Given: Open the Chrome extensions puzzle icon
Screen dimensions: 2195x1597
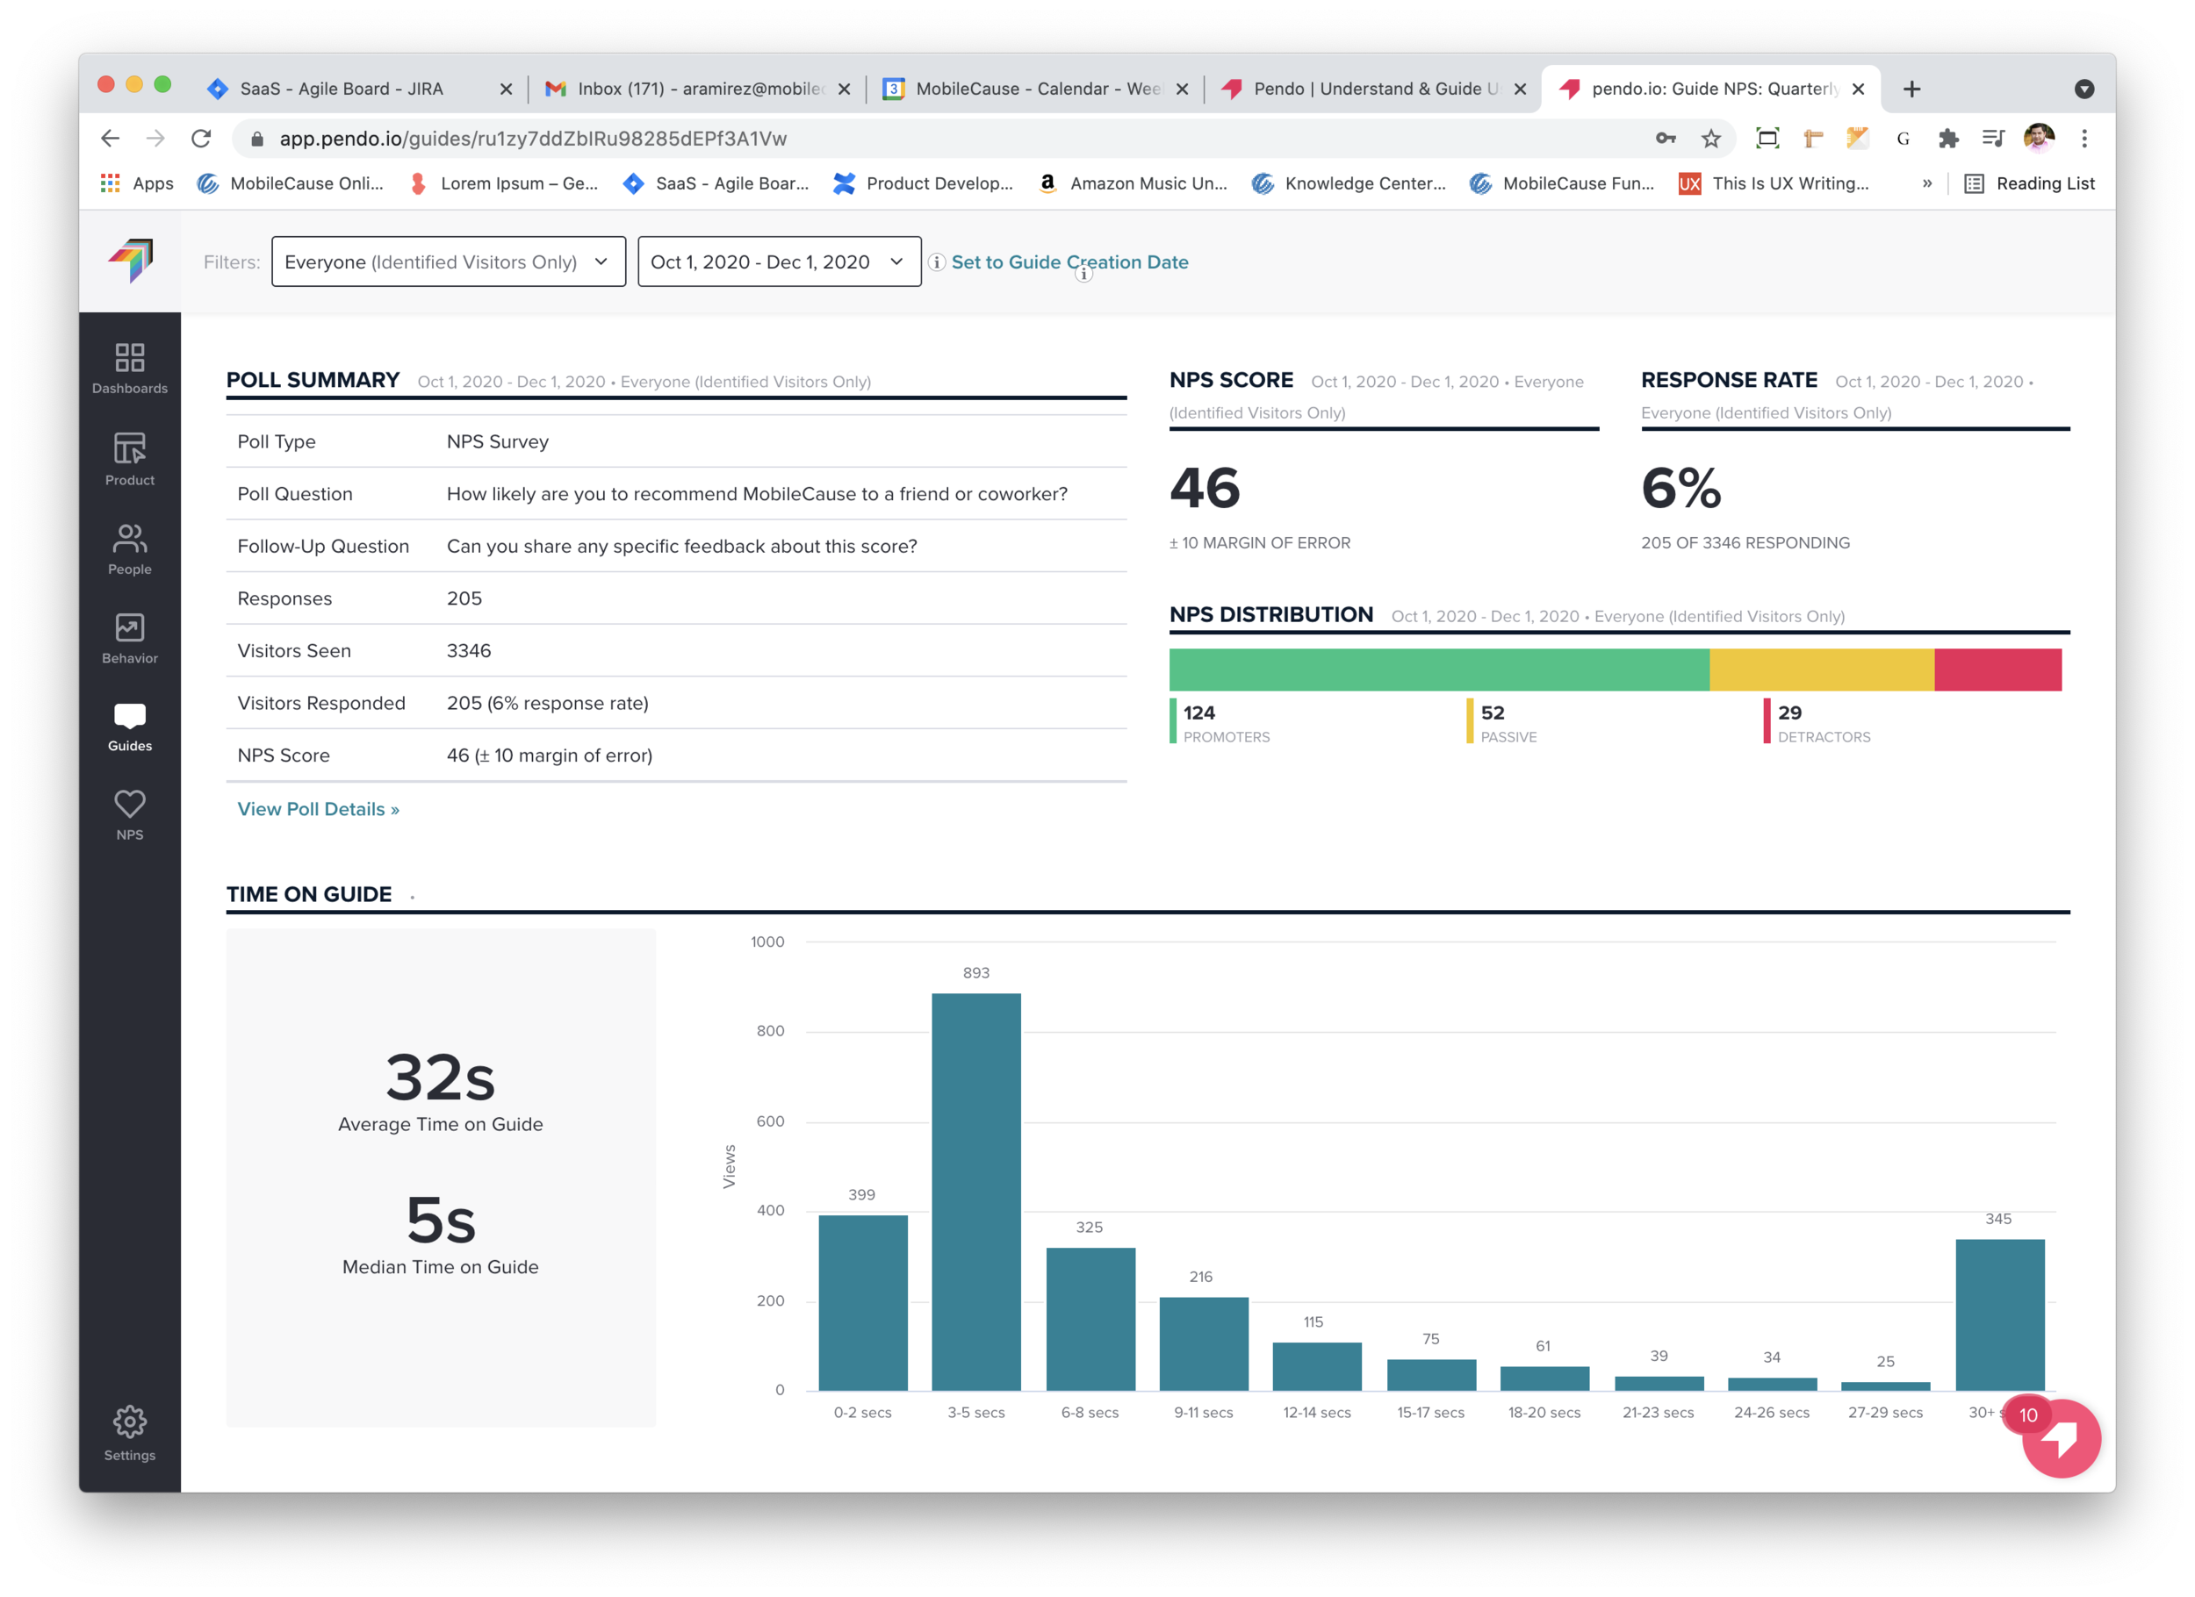Looking at the screenshot, I should click(1948, 139).
